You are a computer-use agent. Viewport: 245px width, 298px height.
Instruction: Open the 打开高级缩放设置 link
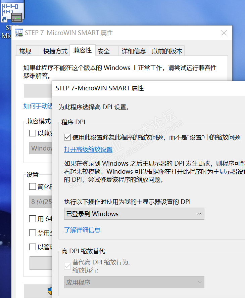pos(88,150)
